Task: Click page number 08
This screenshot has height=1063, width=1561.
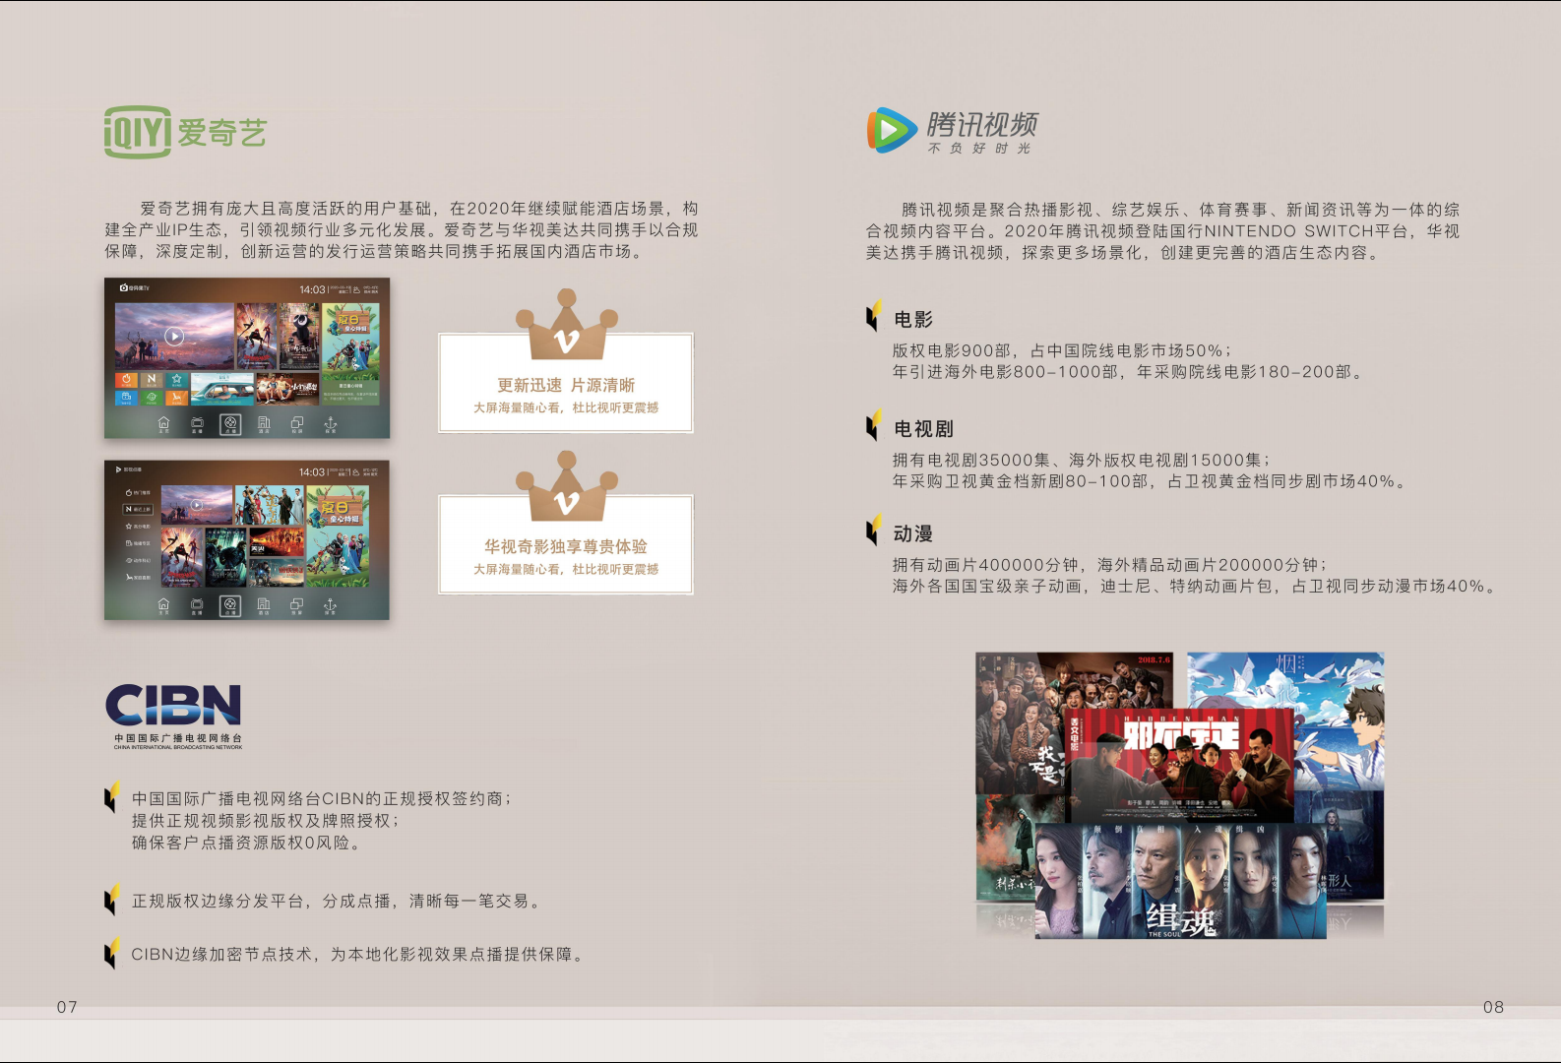Action: [x=1493, y=1007]
